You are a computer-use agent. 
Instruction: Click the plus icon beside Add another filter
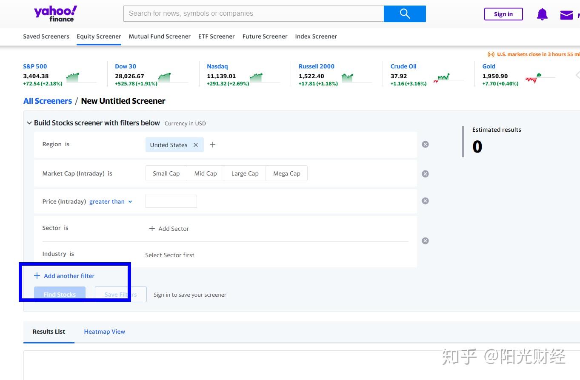(37, 276)
